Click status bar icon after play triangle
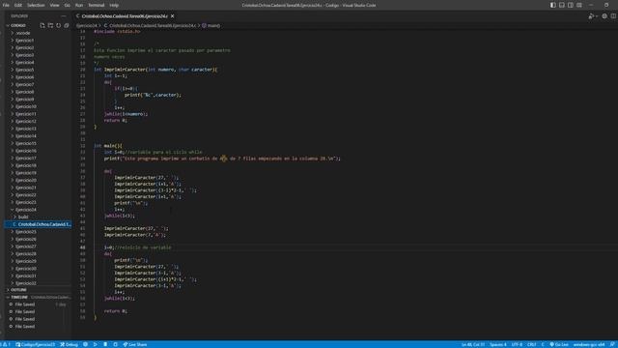Image resolution: width=618 pixels, height=348 pixels. click(x=105, y=344)
